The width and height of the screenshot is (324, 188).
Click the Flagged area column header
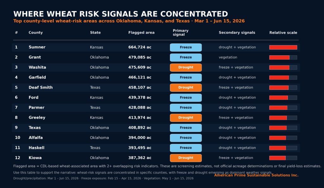(x=141, y=32)
